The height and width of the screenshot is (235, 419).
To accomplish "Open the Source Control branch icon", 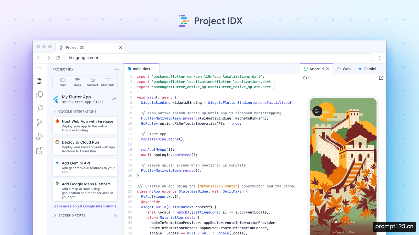I will [x=40, y=123].
